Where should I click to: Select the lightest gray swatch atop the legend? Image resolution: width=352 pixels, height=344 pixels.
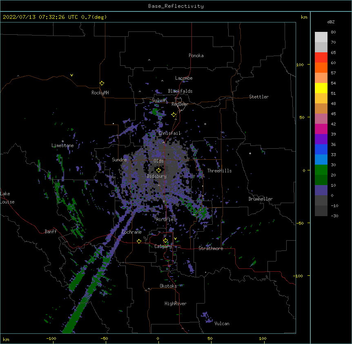(321, 37)
